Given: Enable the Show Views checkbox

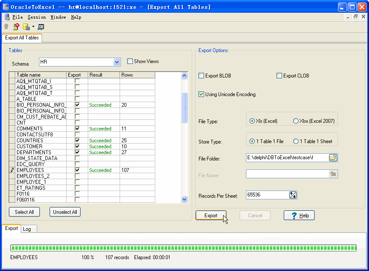Looking at the screenshot, I should tap(130, 61).
